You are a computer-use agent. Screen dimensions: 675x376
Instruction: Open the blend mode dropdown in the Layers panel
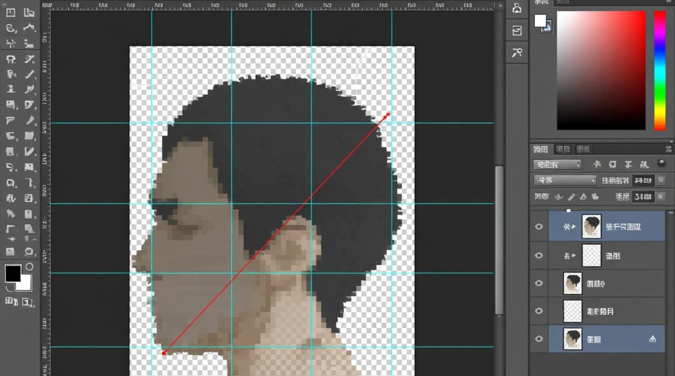[565, 180]
